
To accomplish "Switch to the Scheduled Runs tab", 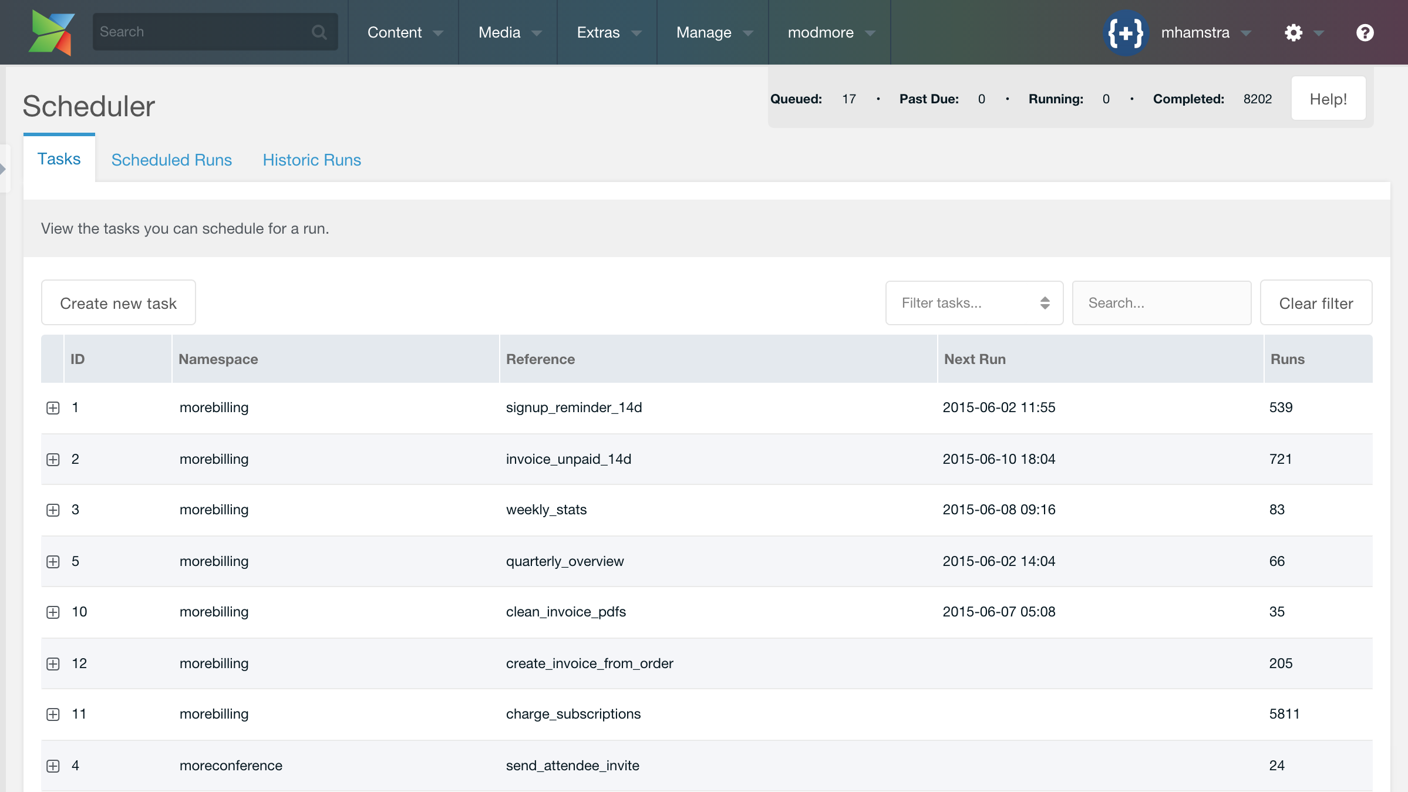I will click(171, 160).
